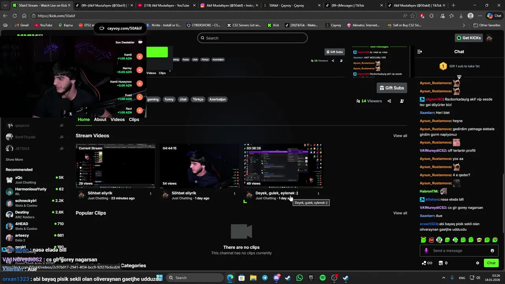
Task: Open recommended channel ateezy
Action: (35, 237)
